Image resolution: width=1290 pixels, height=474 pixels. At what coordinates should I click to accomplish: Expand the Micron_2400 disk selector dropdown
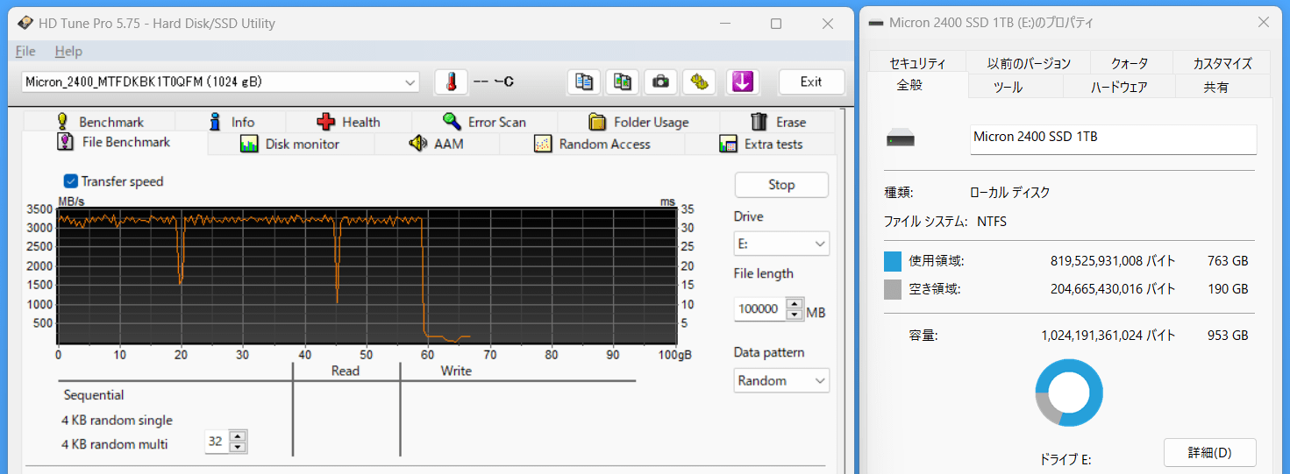click(x=410, y=82)
